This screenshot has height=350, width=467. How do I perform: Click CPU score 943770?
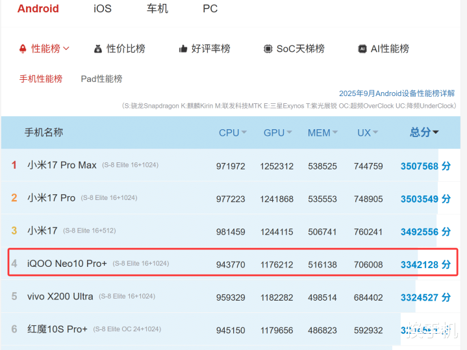pos(231,265)
